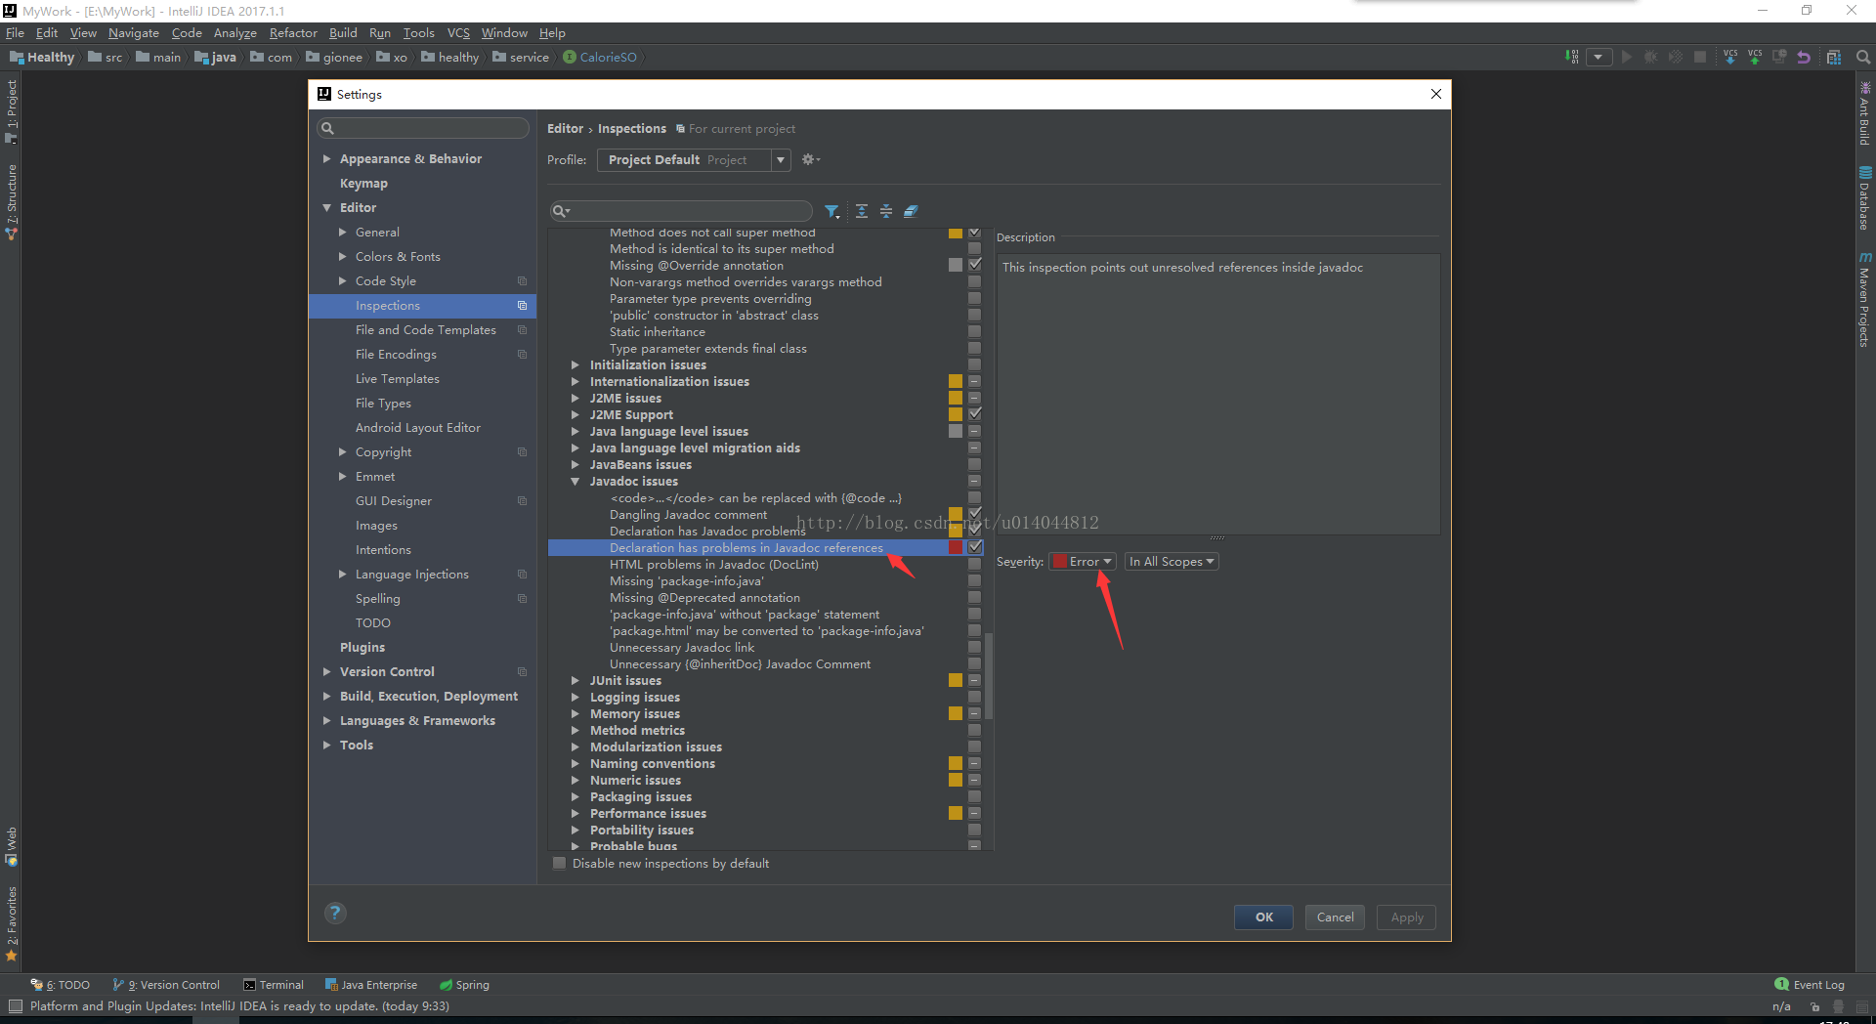
Task: Select the Keymap settings page
Action: coord(363,183)
